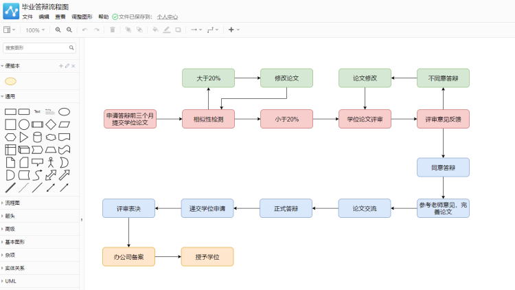Open the waypoint connector style dropdown
This screenshot has height=290, width=515.
213,30
